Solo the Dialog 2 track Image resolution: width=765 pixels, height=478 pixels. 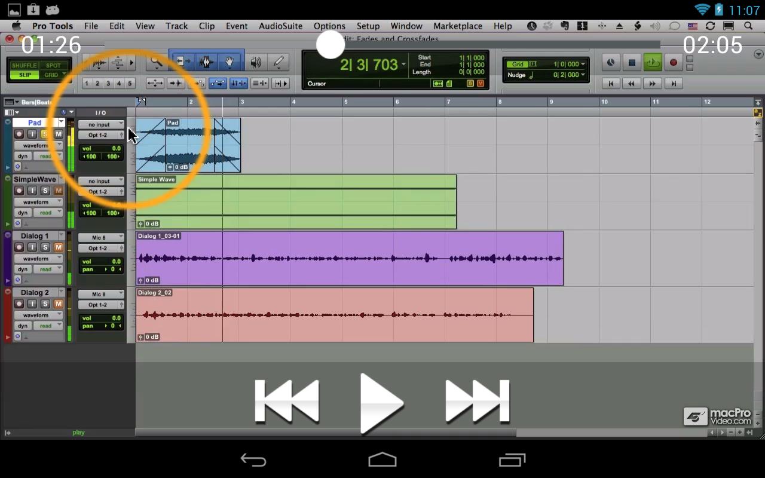[x=45, y=304]
